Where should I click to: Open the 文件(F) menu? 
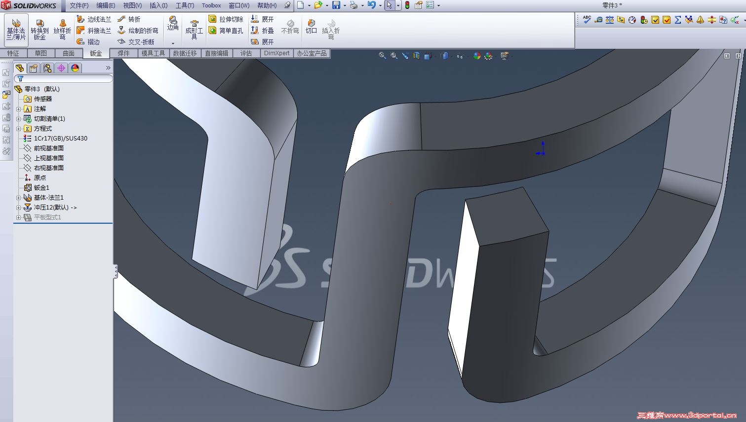point(79,5)
